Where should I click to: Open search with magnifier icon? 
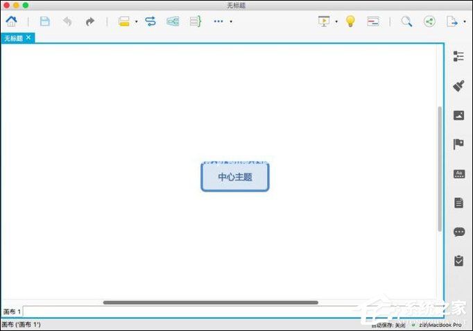(406, 22)
